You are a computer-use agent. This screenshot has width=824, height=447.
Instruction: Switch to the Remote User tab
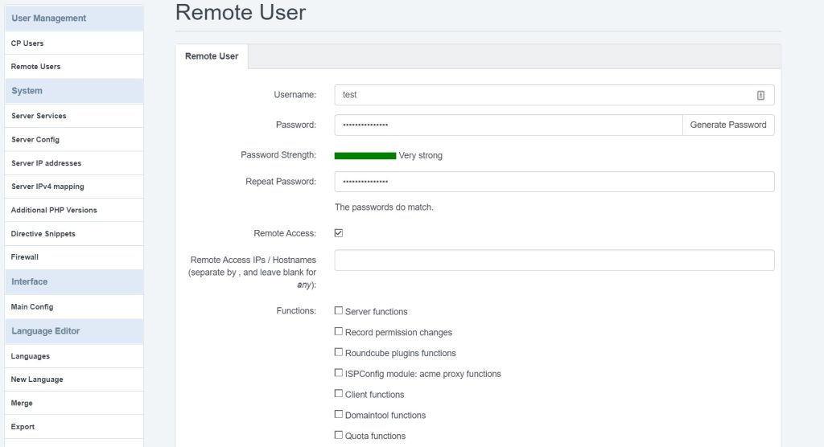click(212, 56)
